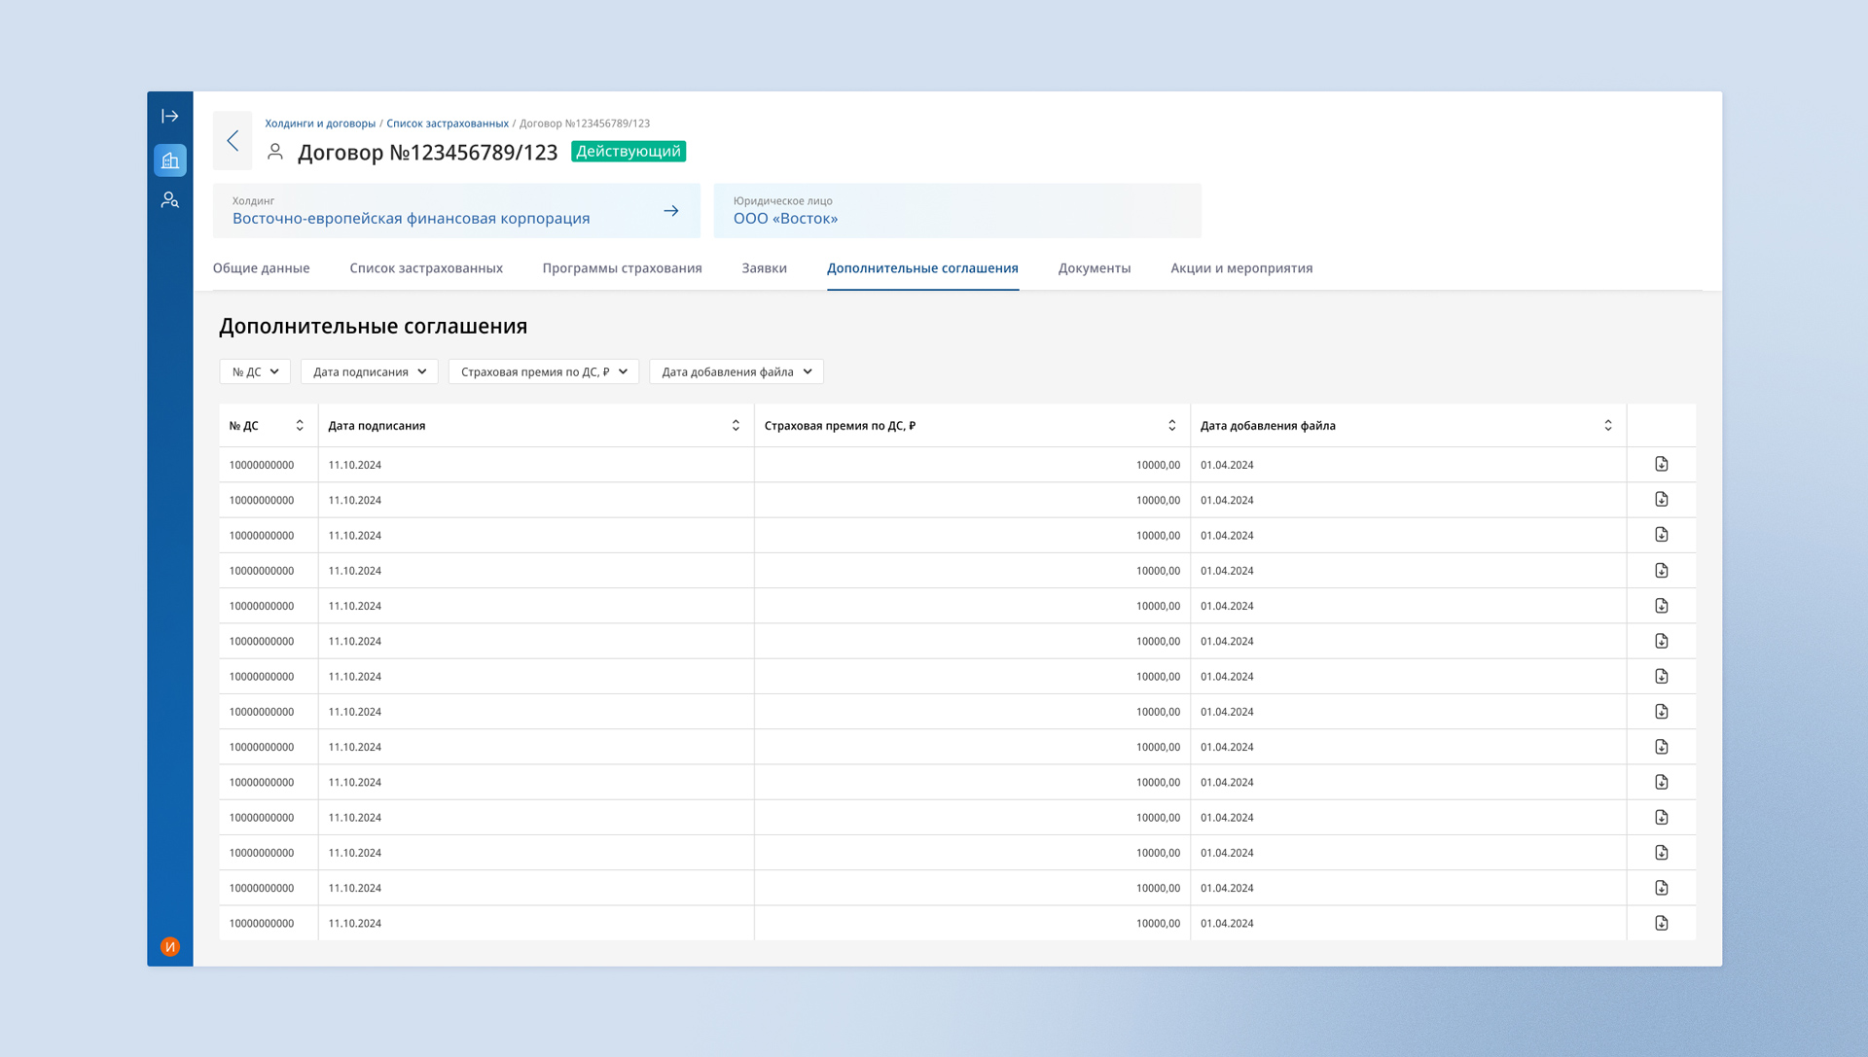The height and width of the screenshot is (1057, 1868).
Task: Expand the sidebar with the arrow icon
Action: [x=169, y=116]
